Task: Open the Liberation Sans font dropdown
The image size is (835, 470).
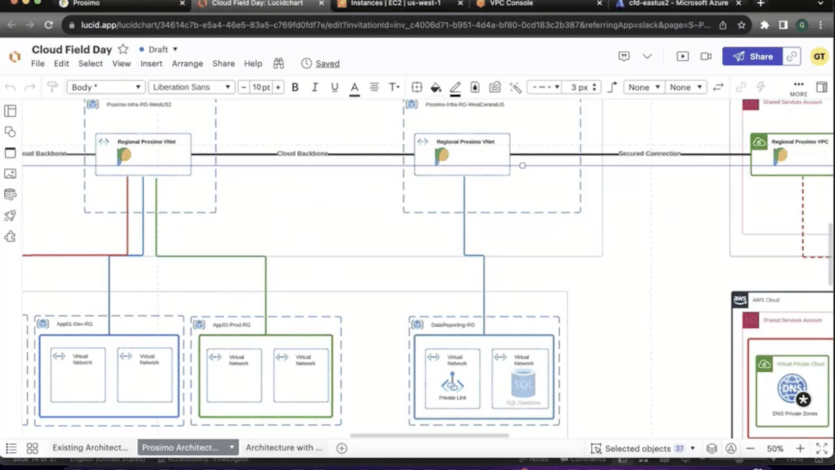Action: (x=192, y=87)
